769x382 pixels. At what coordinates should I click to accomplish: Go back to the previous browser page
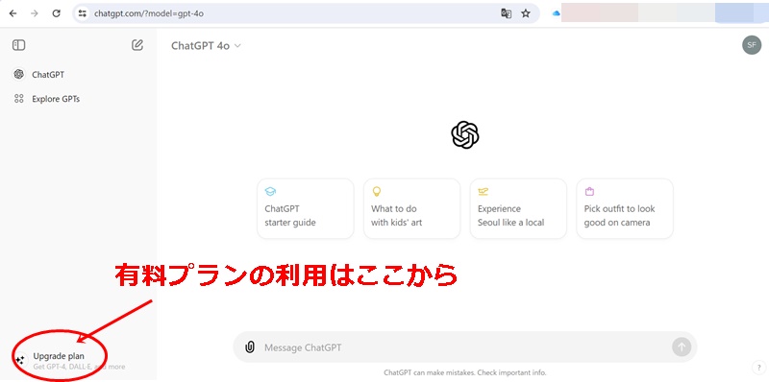click(12, 13)
